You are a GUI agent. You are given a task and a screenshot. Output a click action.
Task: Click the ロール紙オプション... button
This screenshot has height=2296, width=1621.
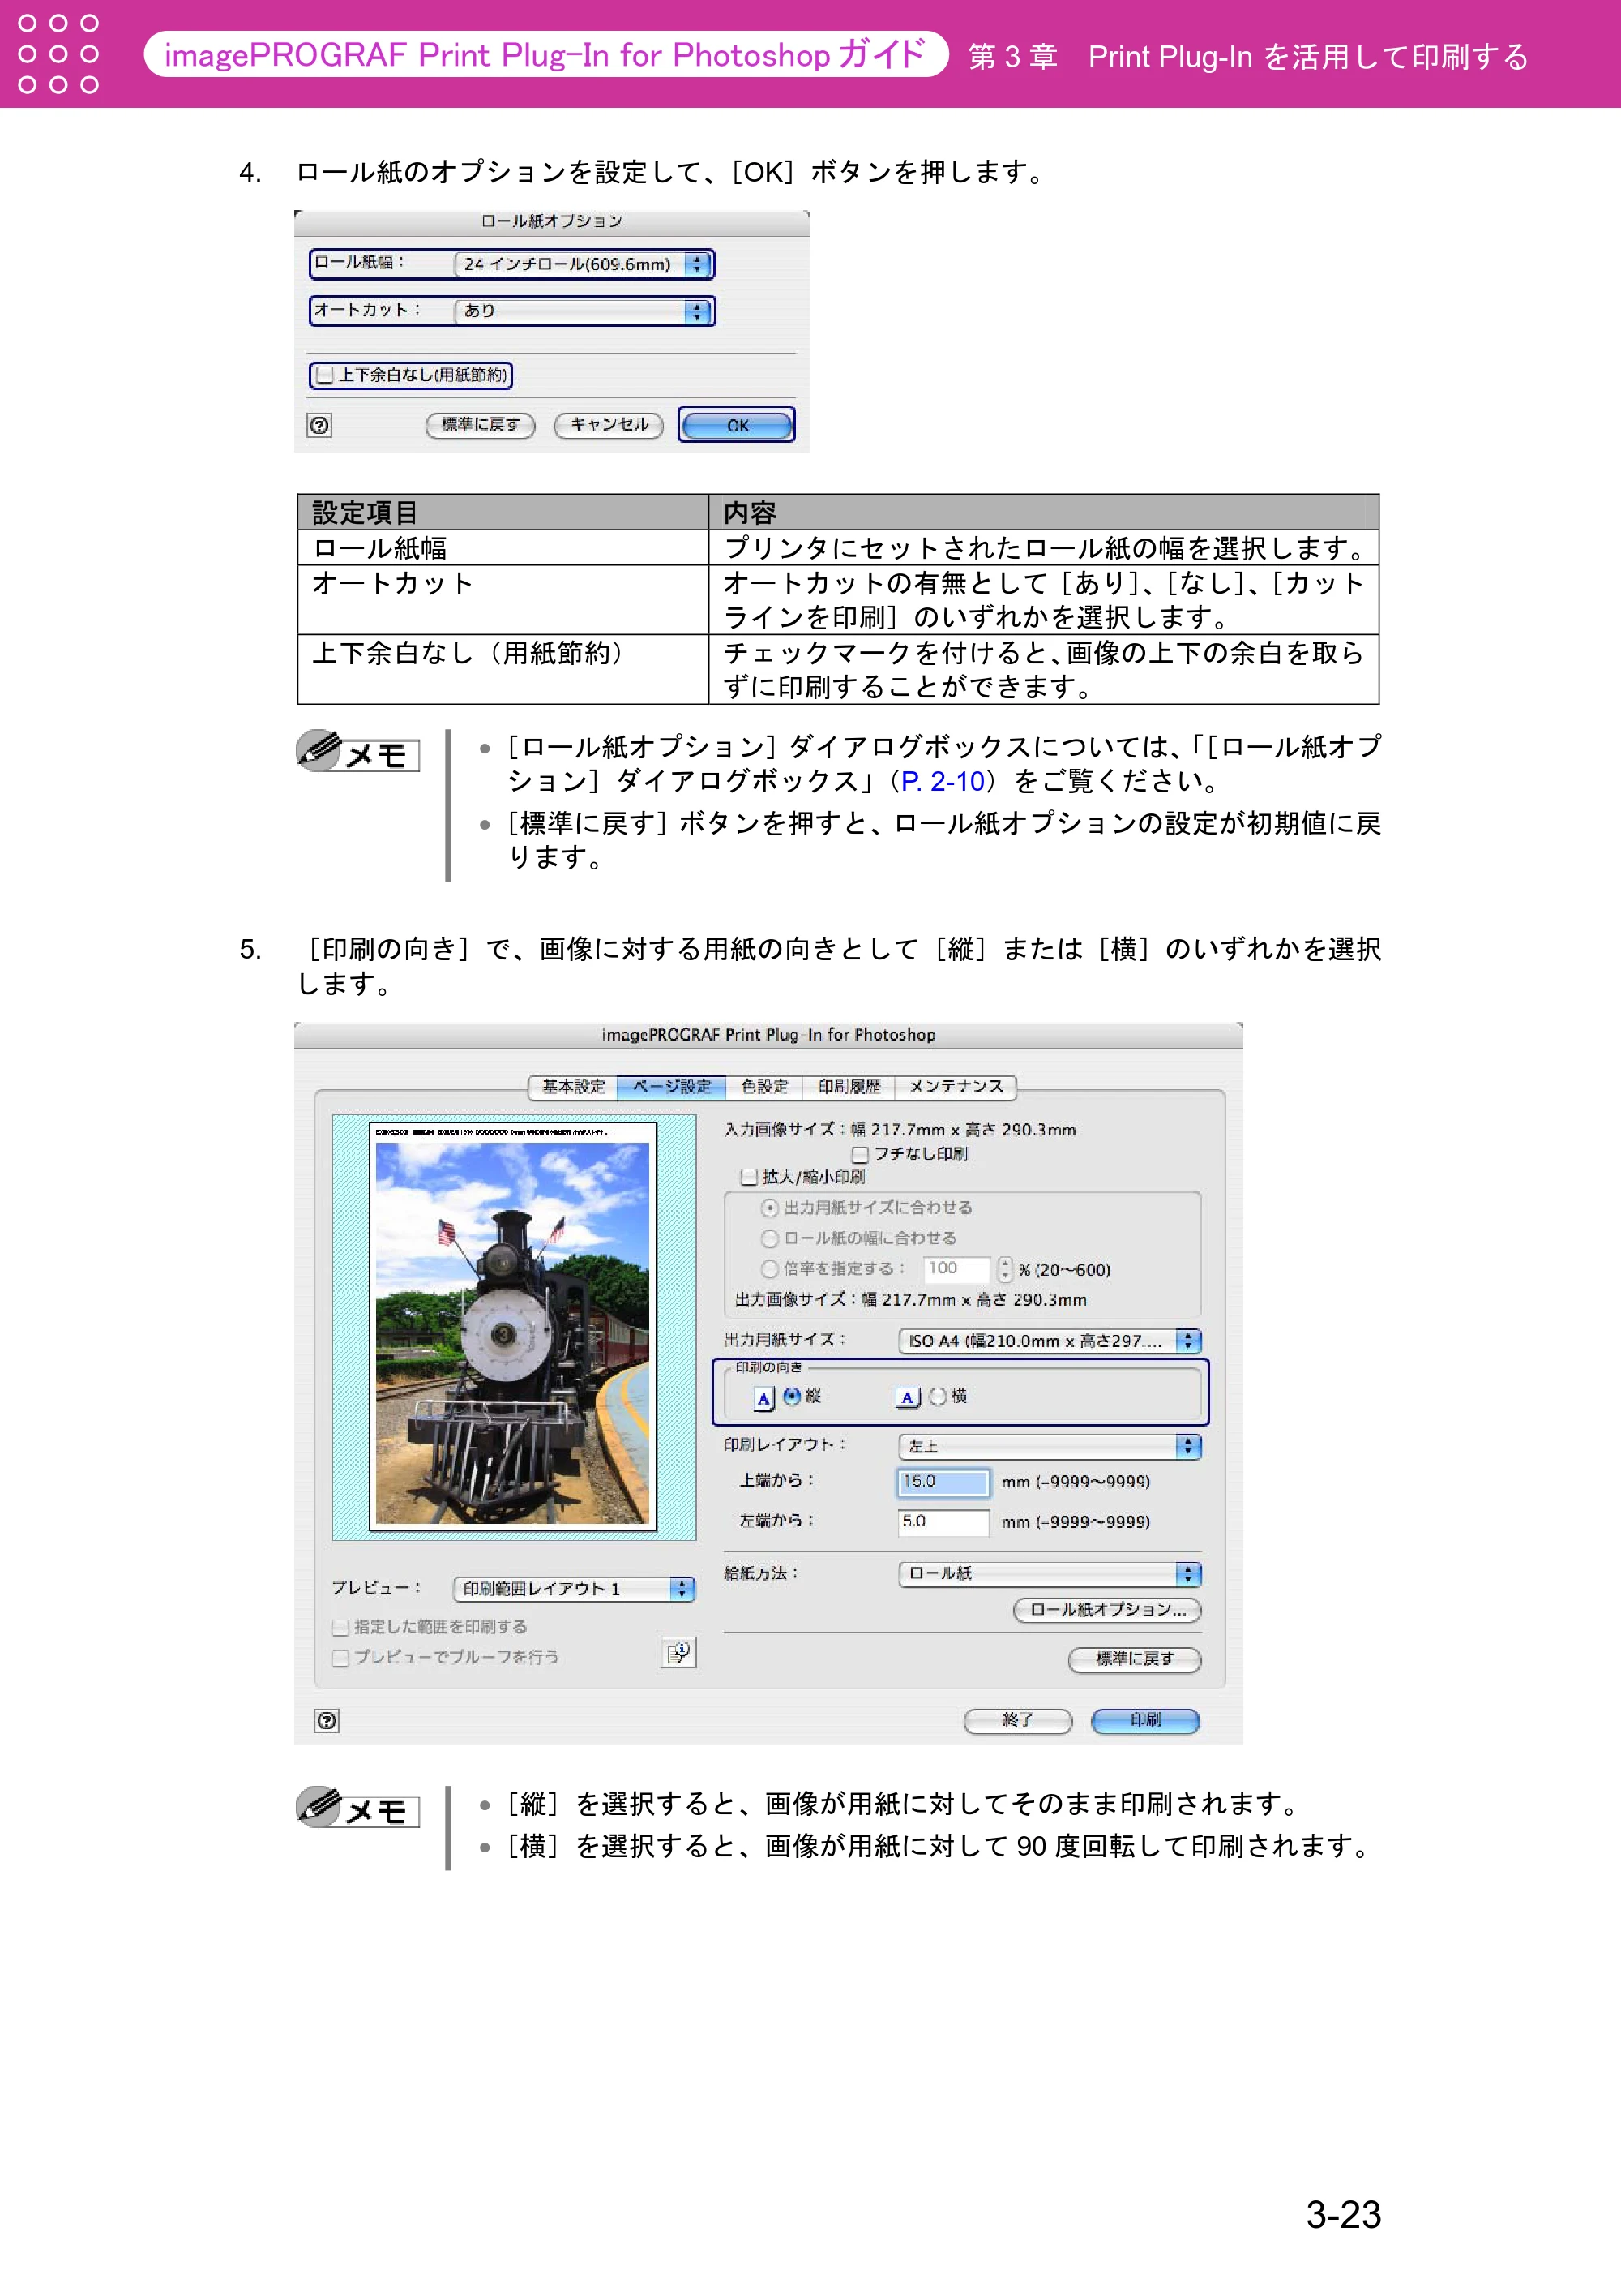(1107, 1610)
